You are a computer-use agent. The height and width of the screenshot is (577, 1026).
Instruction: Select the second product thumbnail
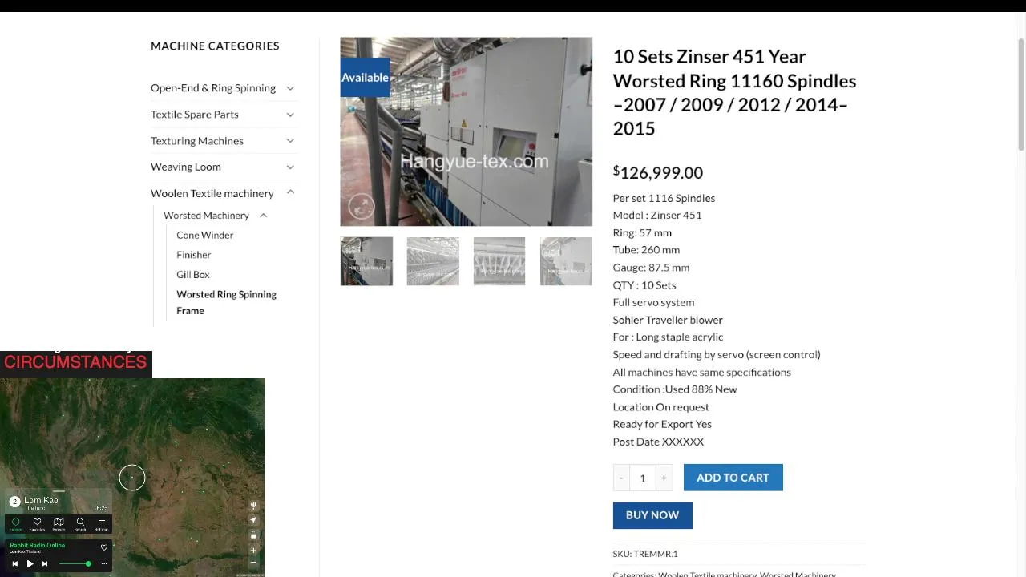tap(433, 261)
